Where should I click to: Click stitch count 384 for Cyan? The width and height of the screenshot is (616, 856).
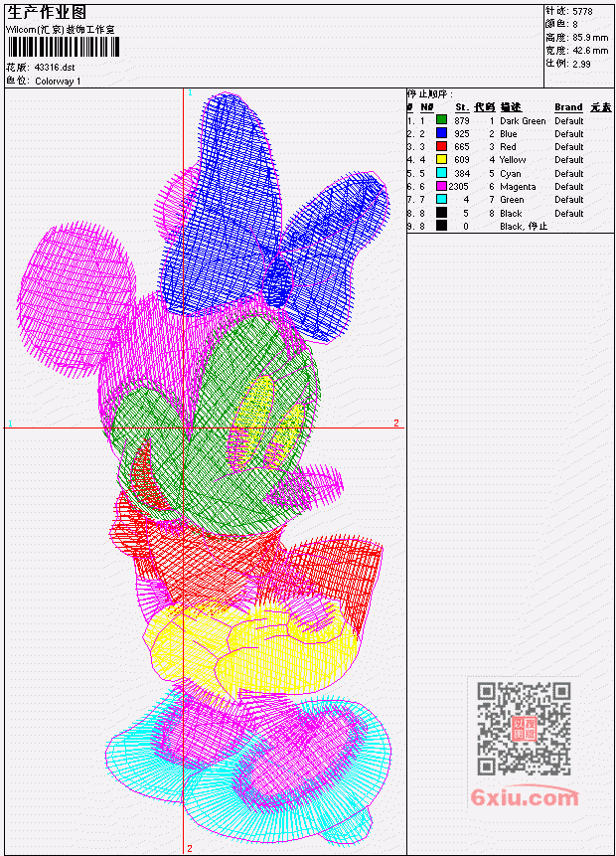click(x=462, y=174)
